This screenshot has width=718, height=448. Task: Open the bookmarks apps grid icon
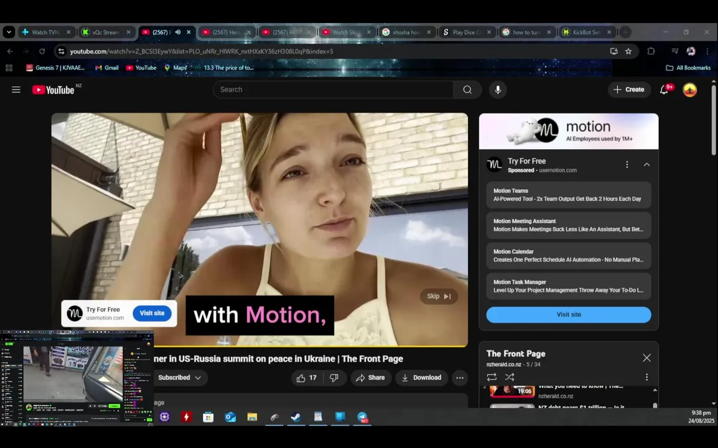tap(9, 68)
